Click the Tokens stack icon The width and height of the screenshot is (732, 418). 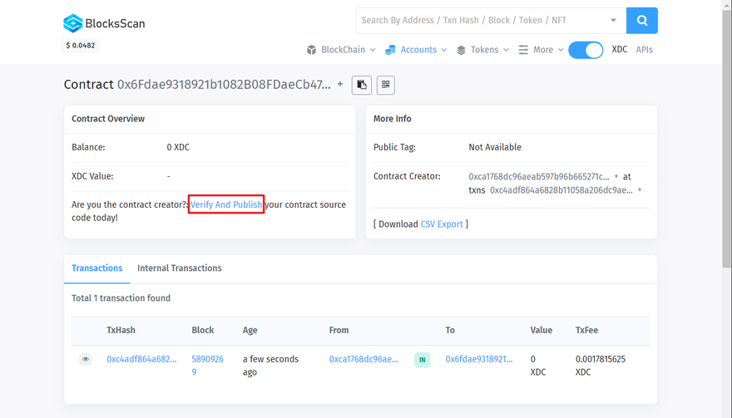pyautogui.click(x=461, y=50)
